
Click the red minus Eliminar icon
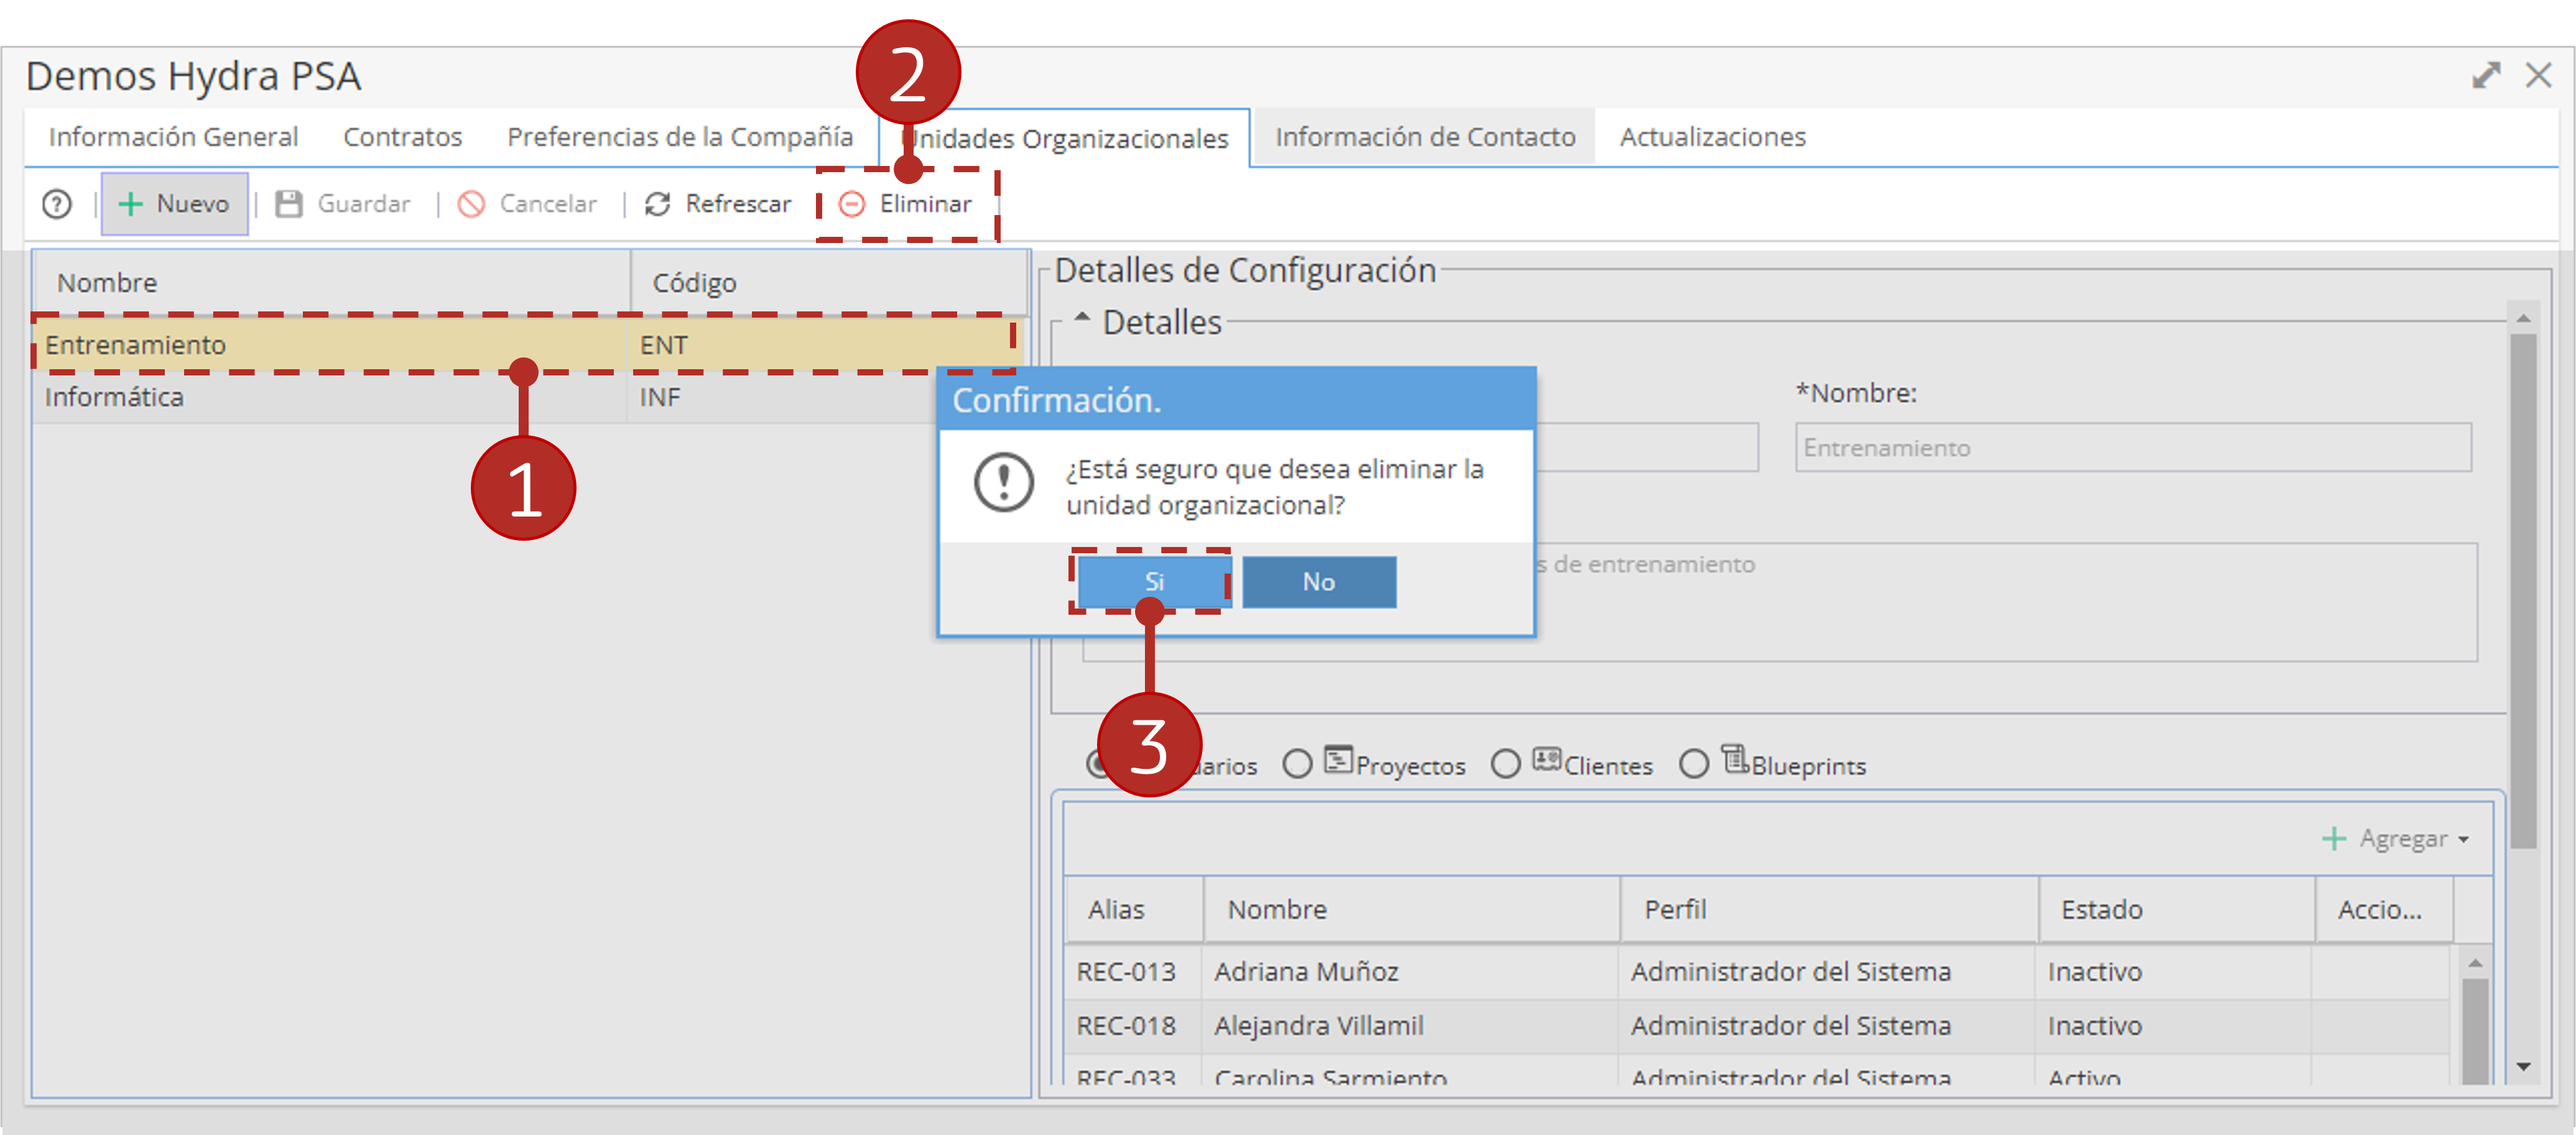pyautogui.click(x=851, y=204)
